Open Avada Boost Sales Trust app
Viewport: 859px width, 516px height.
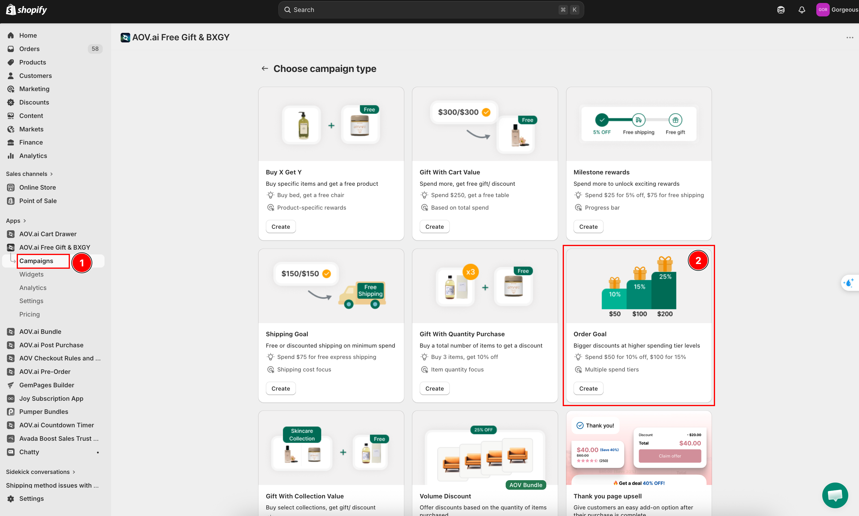[x=59, y=438]
